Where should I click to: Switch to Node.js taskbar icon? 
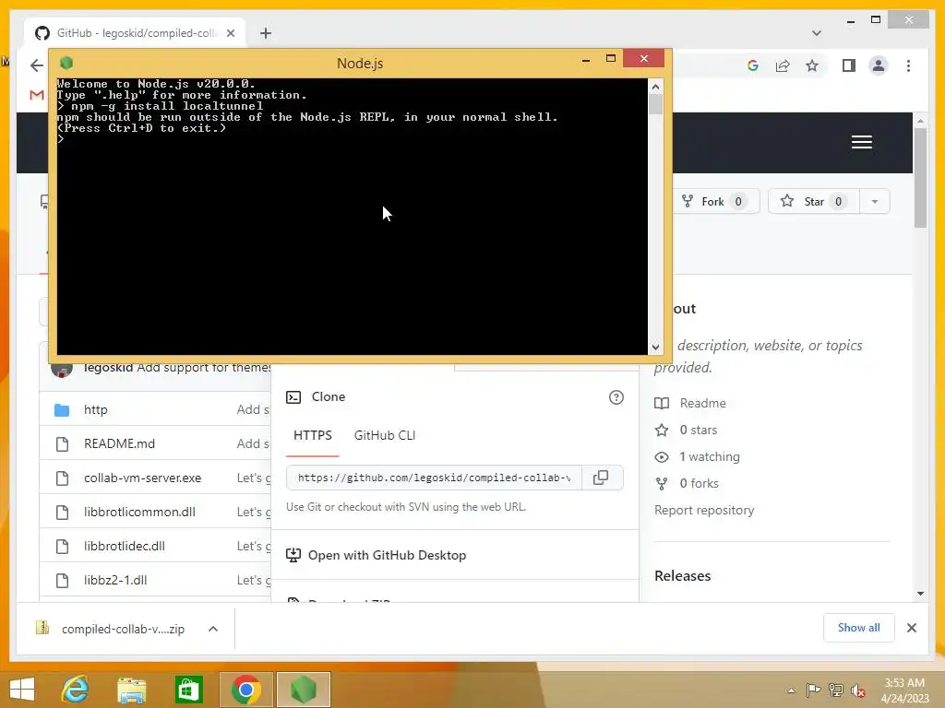[304, 690]
